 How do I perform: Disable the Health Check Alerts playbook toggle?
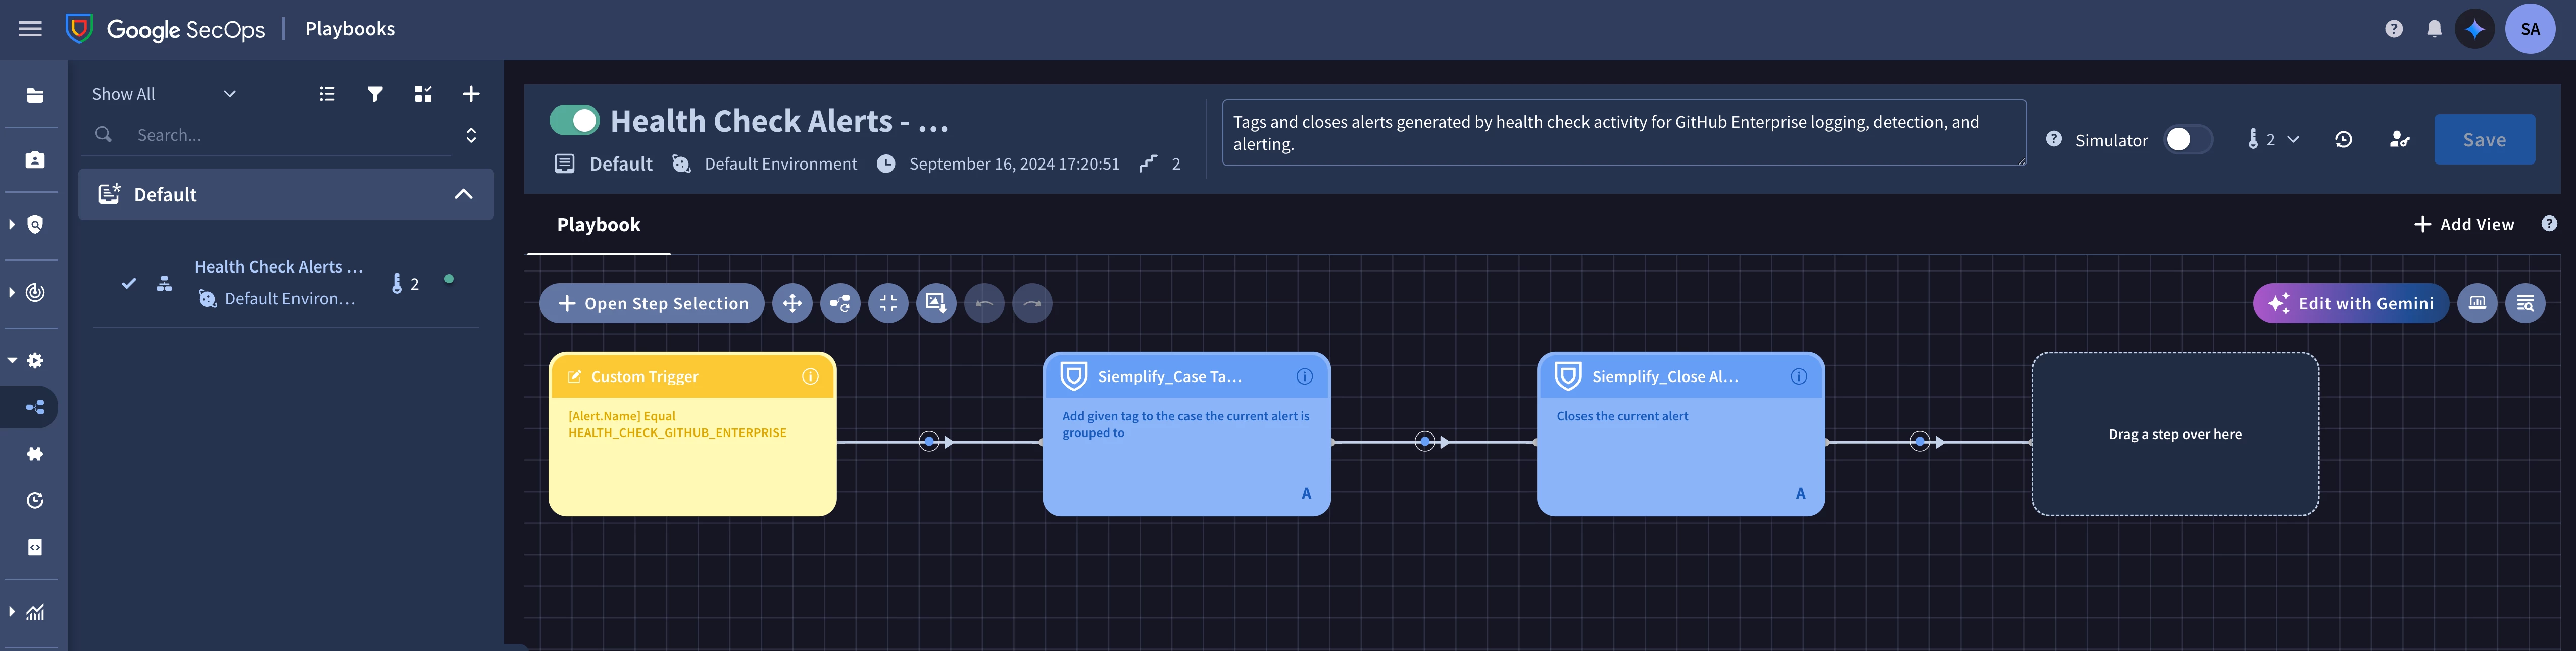(574, 121)
